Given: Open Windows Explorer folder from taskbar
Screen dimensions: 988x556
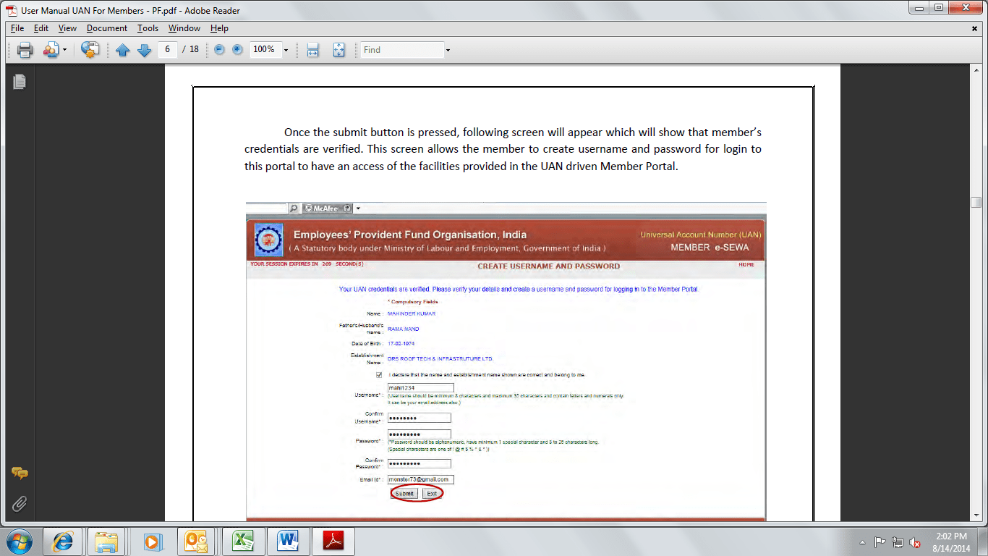Looking at the screenshot, I should pyautogui.click(x=107, y=541).
